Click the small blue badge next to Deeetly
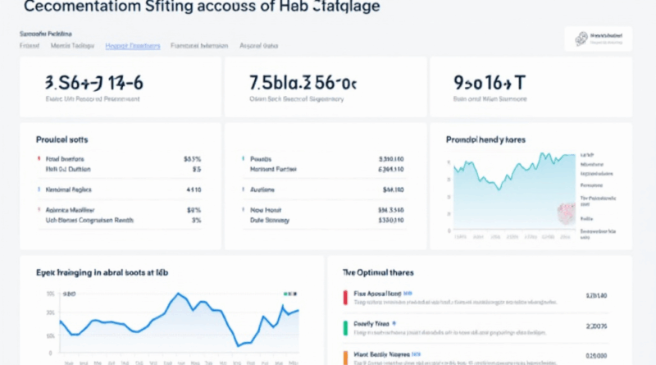The height and width of the screenshot is (365, 656). coord(395,324)
